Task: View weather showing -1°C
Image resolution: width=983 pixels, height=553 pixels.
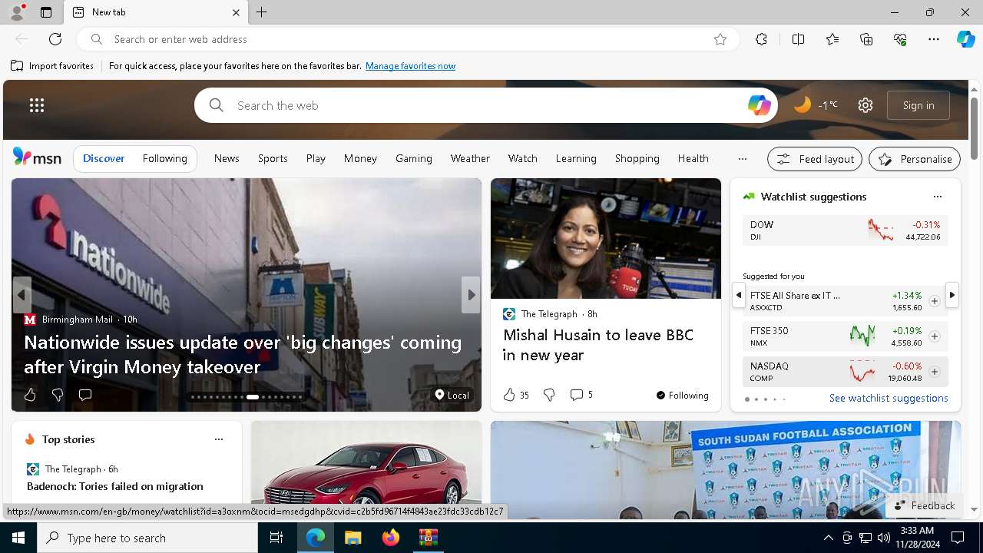Action: (x=816, y=105)
